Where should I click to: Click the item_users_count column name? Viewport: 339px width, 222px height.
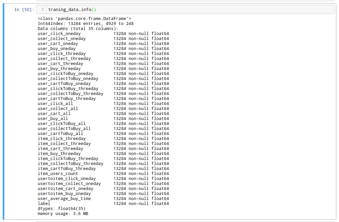coord(58,174)
